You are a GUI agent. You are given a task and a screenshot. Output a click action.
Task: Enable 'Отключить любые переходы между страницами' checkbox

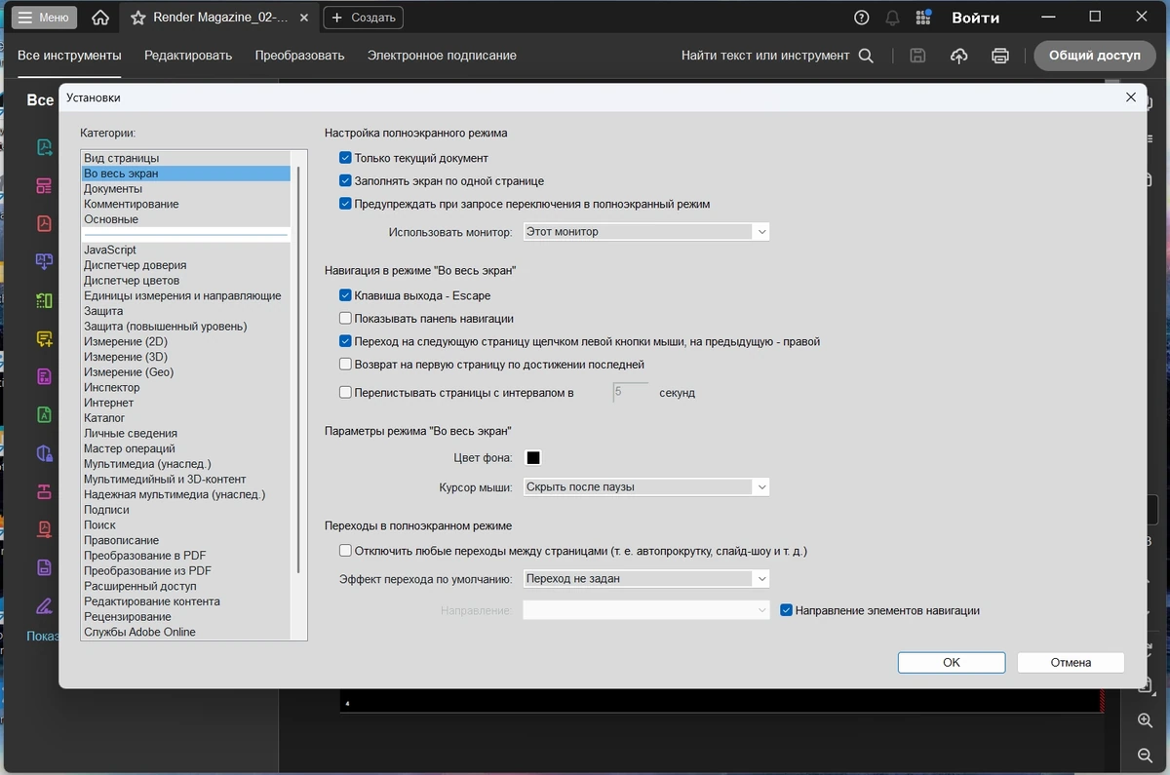coord(345,551)
